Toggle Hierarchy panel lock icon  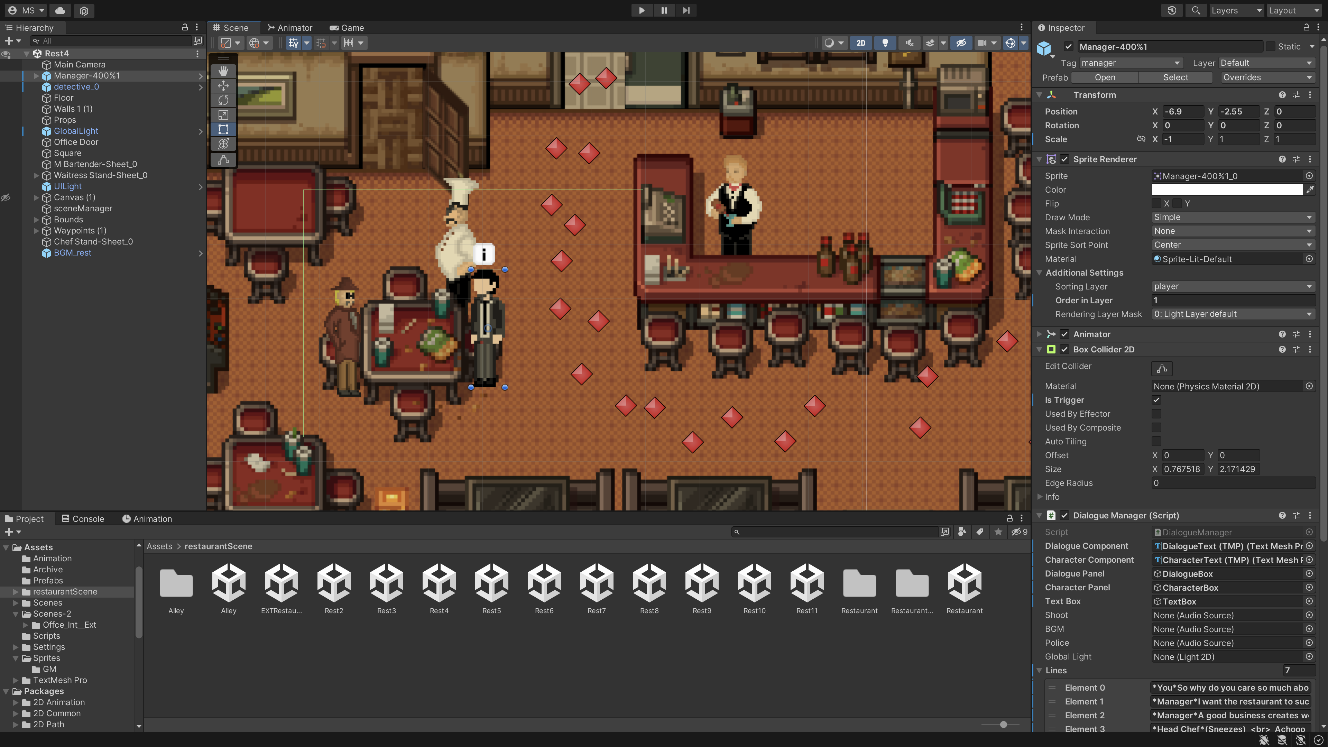click(185, 27)
